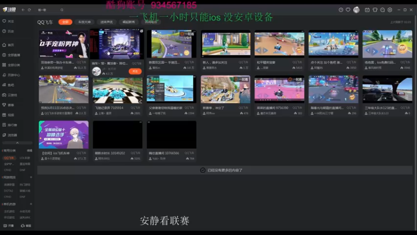Screen dimensions: 417x235
Task: Click plus next to 网游竞技
Action: (31, 177)
